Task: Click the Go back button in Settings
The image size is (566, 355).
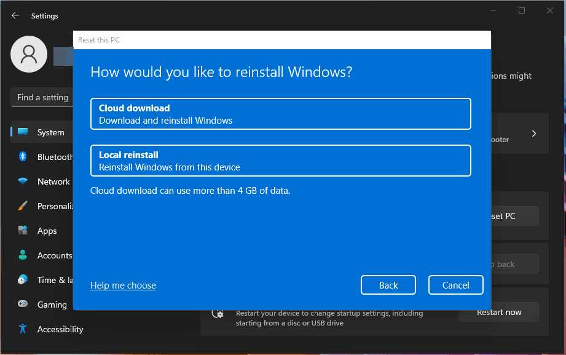Action: (515, 264)
